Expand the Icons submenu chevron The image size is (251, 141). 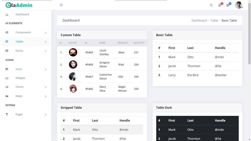tap(46, 70)
